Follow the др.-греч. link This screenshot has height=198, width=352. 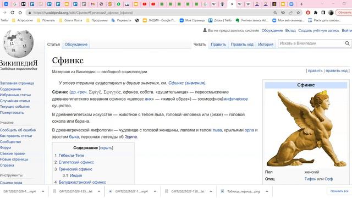79,92
